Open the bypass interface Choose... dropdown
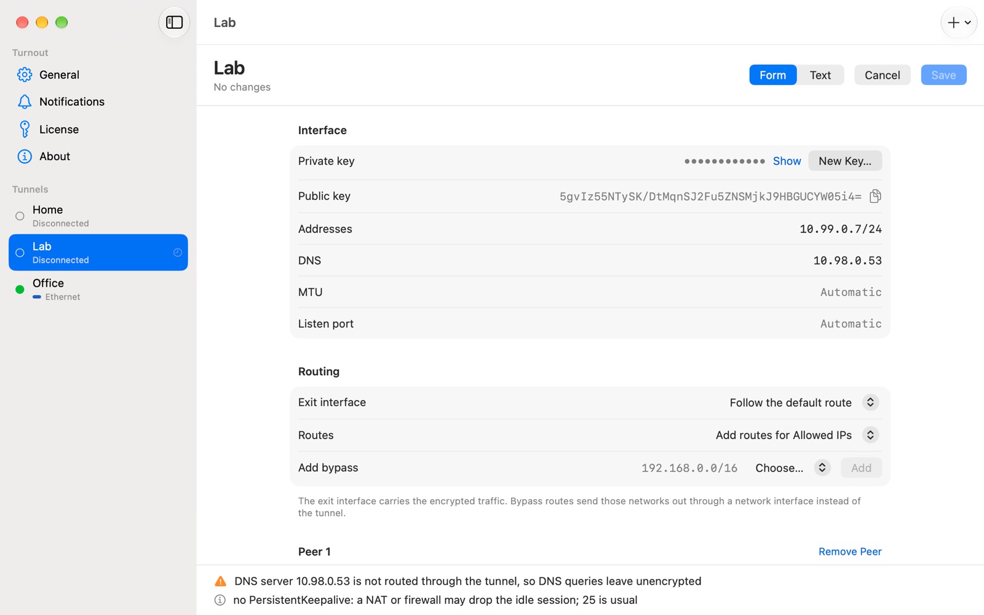This screenshot has height=615, width=984. click(x=793, y=468)
